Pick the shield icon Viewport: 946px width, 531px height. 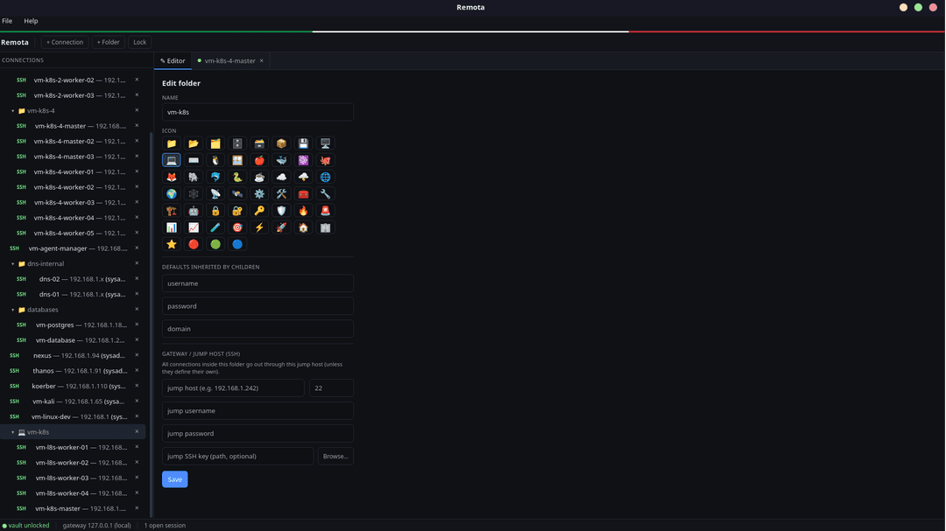(x=281, y=211)
